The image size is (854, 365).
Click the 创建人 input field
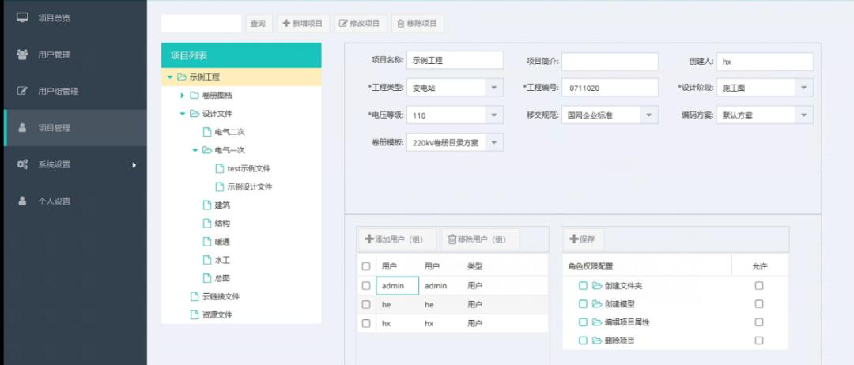[765, 61]
